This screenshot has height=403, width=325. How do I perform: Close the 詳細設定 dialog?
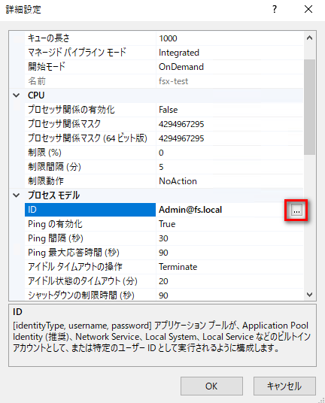[x=308, y=9]
